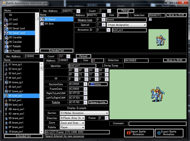The width and height of the screenshot is (190, 141).
Task: Click the Generic Color button
Action: click(98, 102)
